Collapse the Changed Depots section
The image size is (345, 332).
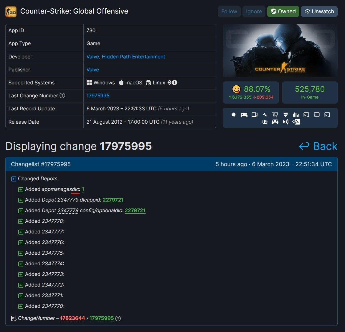[14, 179]
